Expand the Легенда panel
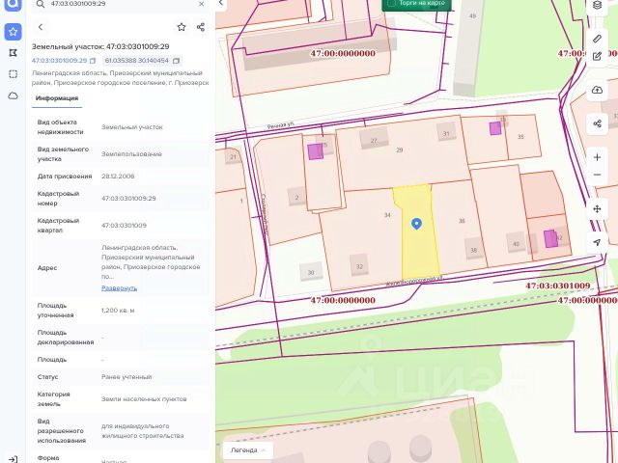The image size is (618, 463). click(248, 450)
